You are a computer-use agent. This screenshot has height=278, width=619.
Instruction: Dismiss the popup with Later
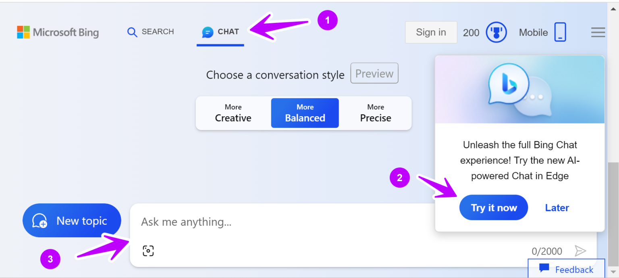(x=557, y=208)
